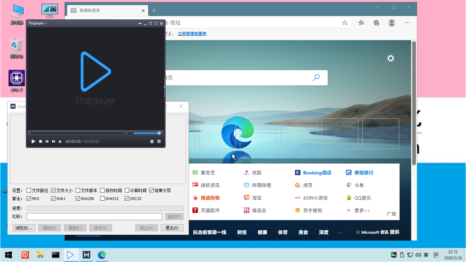Screen dimensions: 466x262
Task: Open 优酷 quick link
Action: [x=253, y=173]
